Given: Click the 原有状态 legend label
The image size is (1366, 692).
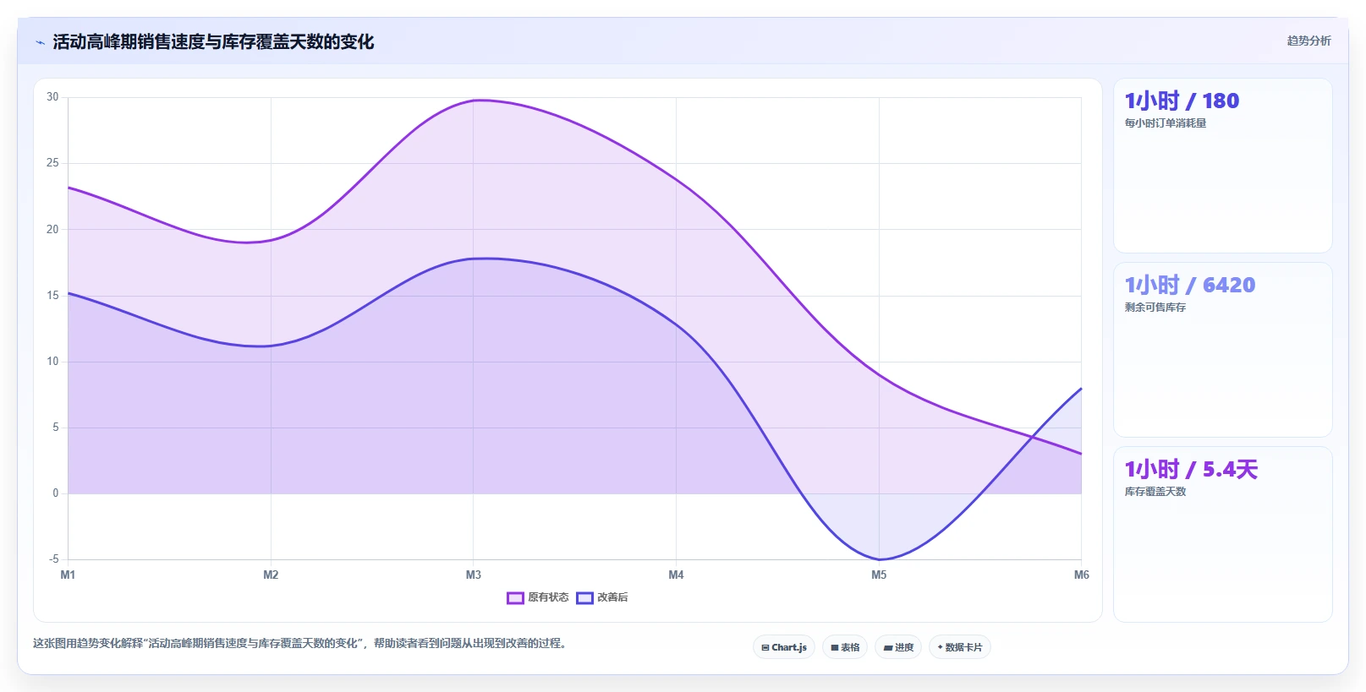Looking at the screenshot, I should coord(548,597).
